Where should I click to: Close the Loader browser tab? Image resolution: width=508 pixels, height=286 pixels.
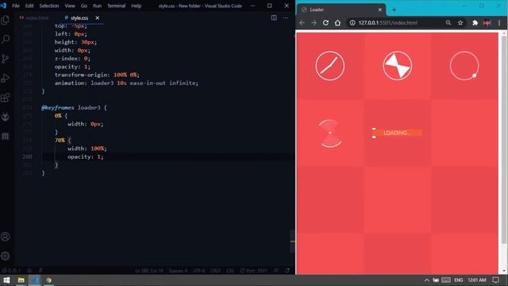tap(380, 10)
